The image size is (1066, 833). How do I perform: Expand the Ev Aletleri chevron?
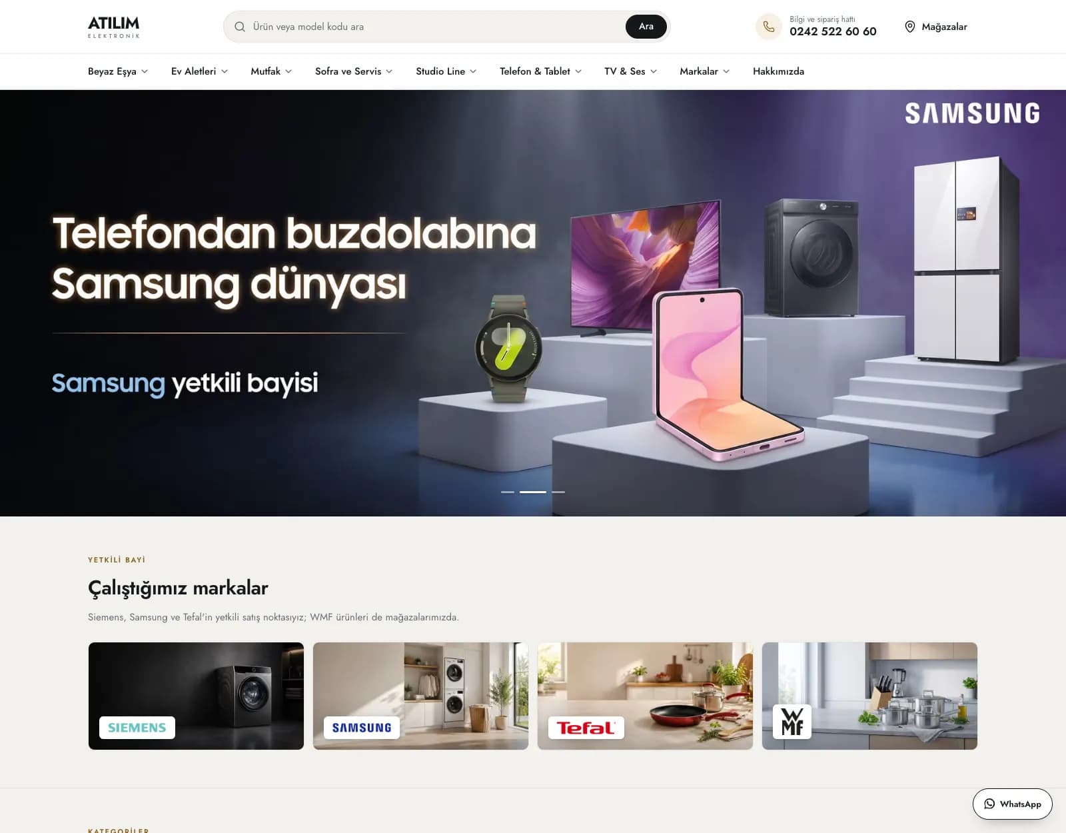click(225, 71)
